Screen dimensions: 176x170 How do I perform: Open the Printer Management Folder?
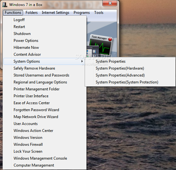pos(45,89)
